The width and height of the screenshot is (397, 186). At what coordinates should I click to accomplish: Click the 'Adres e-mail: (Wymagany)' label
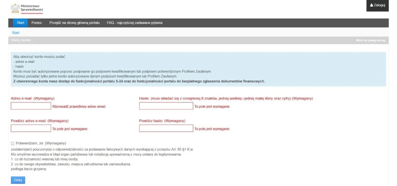pos(33,98)
